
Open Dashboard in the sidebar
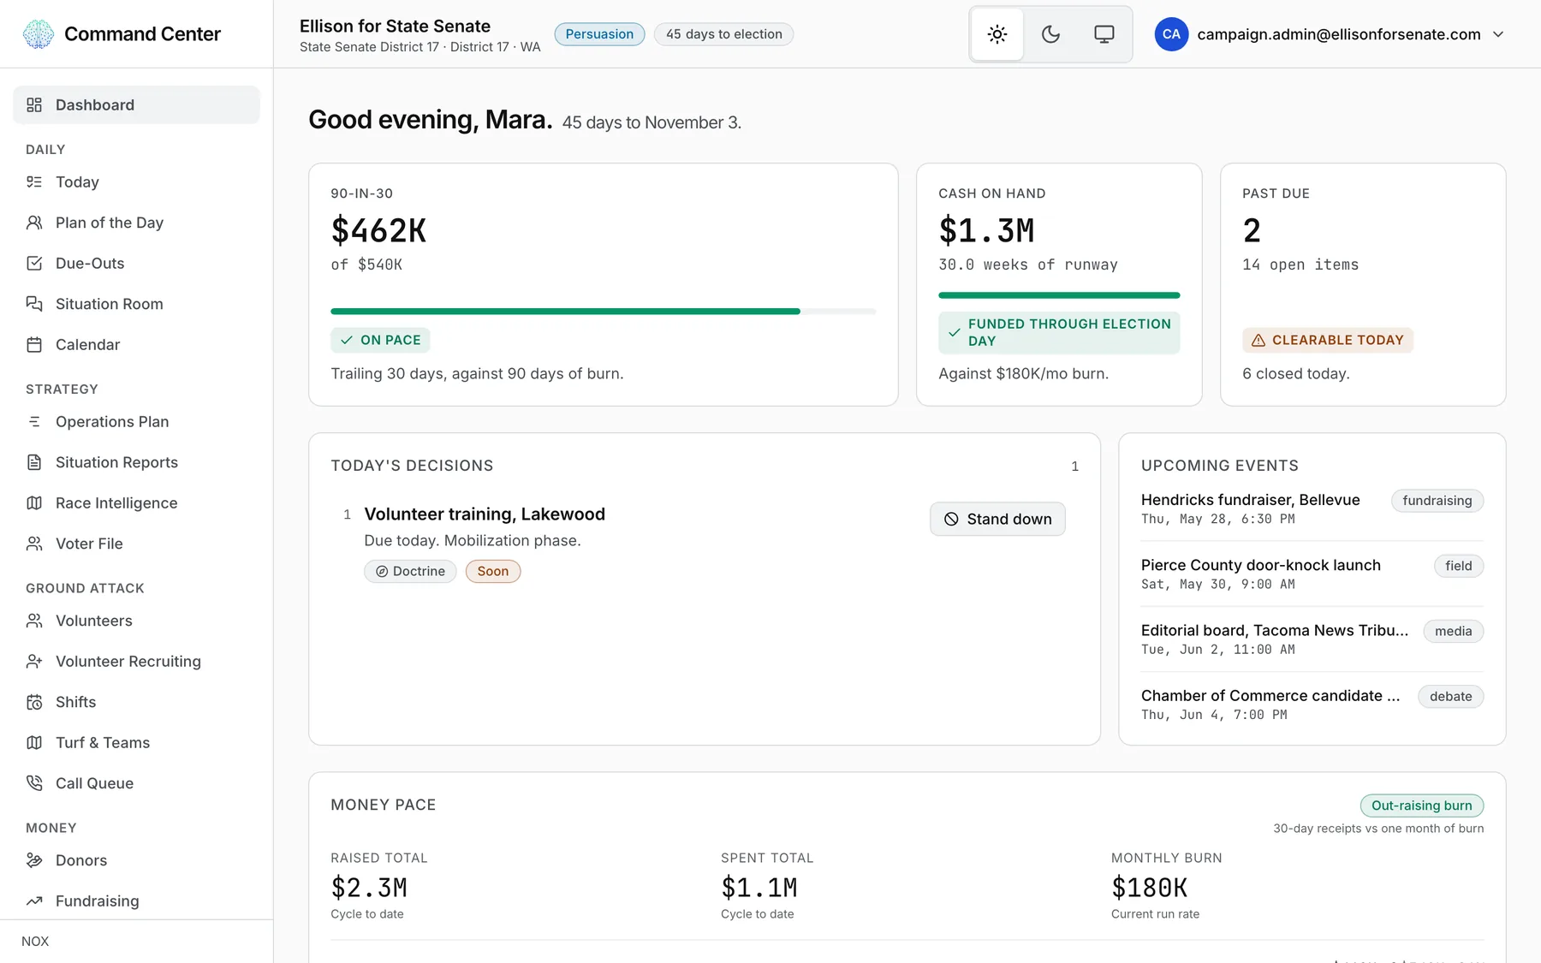click(x=136, y=104)
